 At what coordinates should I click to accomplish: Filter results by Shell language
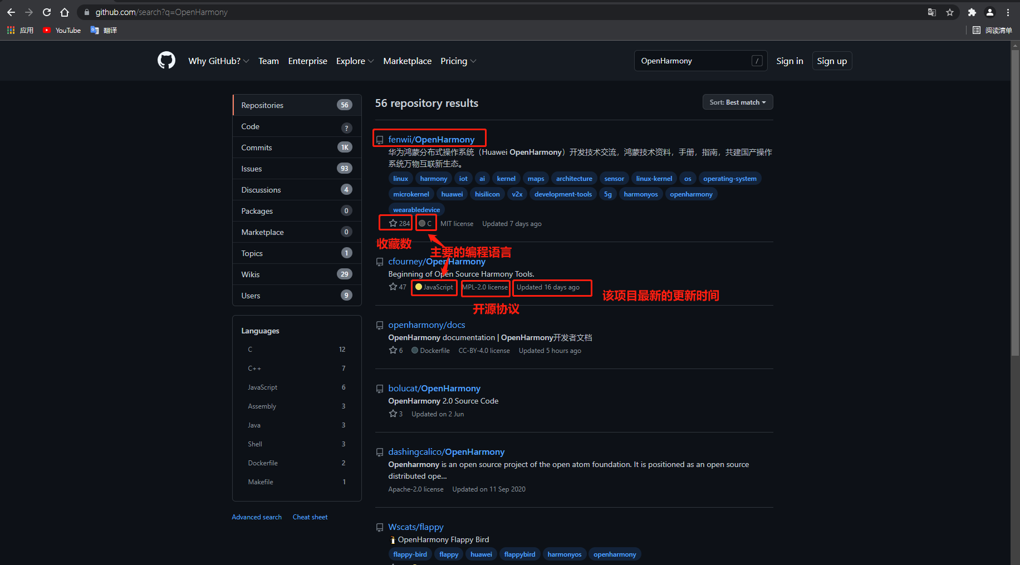297,444
